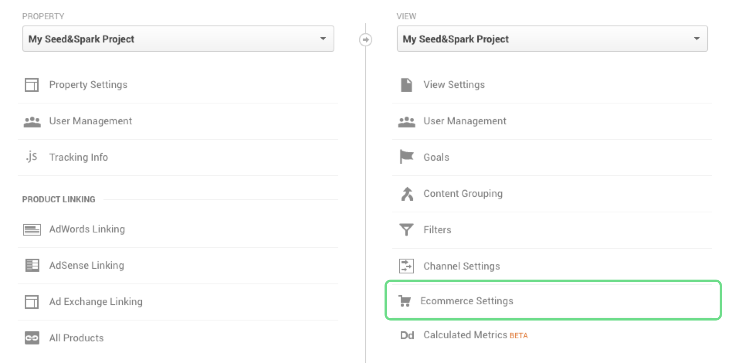
Task: Open AdSense Linking
Action: tap(86, 266)
